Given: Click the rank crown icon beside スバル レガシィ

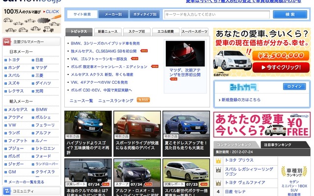Looking at the screenshot, I should pos(218,170).
